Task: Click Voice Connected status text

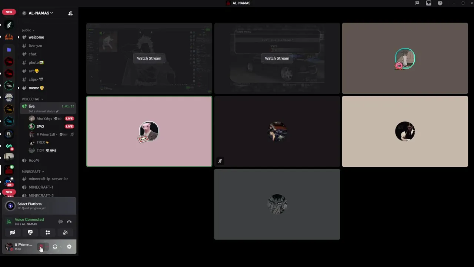Action: (x=29, y=220)
